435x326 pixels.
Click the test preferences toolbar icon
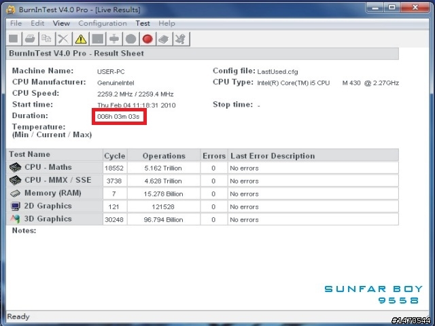coord(114,39)
